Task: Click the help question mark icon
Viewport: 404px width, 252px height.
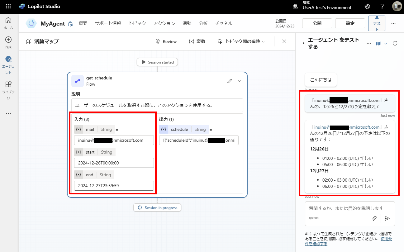Action: click(x=382, y=7)
